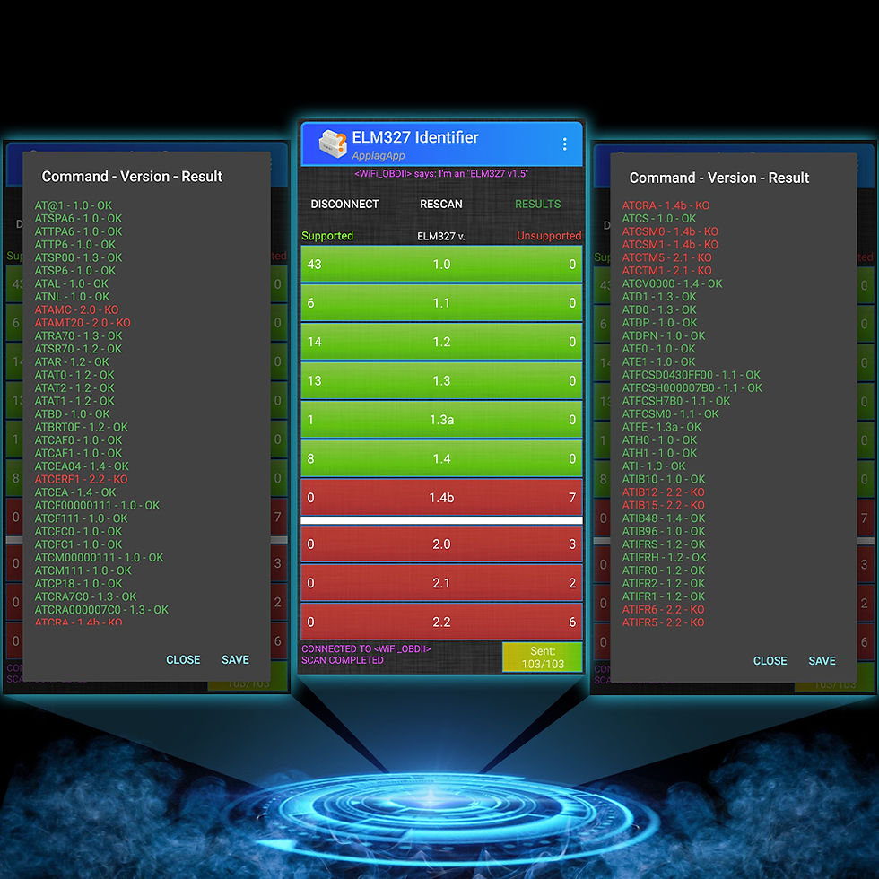Viewport: 879px width, 879px height.
Task: Click the ELM327 Identifier app logo icon
Action: [x=333, y=144]
